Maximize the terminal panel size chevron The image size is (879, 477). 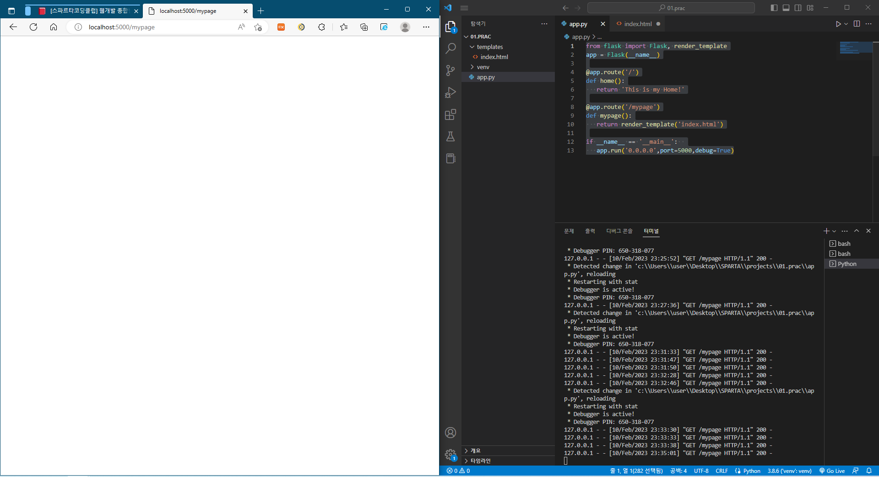[x=857, y=231]
